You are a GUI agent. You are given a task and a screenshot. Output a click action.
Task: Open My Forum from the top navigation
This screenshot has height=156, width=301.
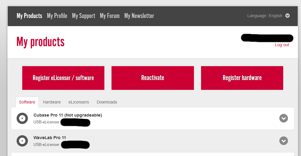[x=110, y=16]
